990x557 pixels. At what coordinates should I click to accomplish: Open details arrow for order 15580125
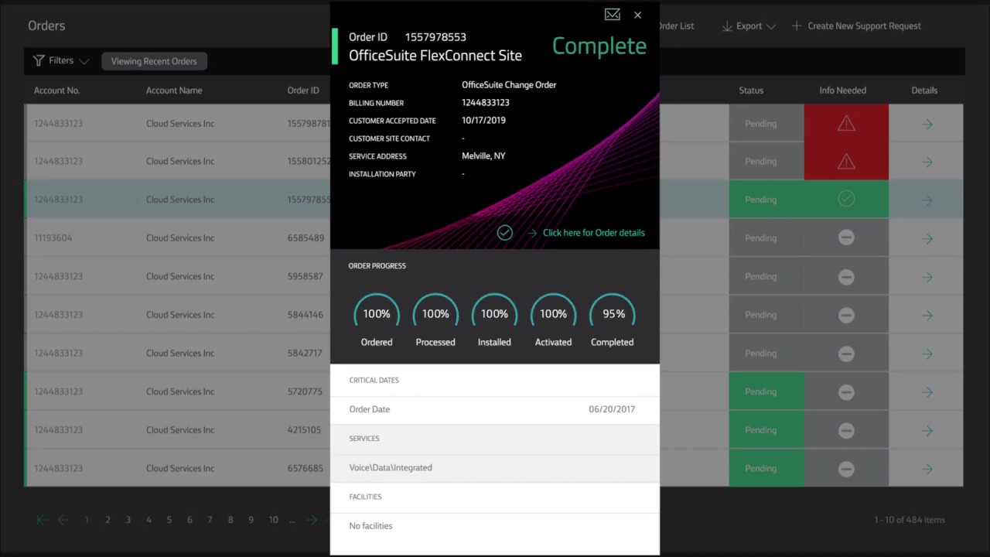tap(927, 162)
